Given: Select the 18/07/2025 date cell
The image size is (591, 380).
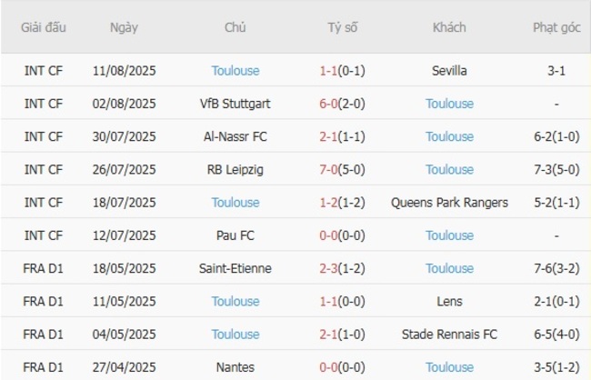Looking at the screenshot, I should (x=125, y=203).
